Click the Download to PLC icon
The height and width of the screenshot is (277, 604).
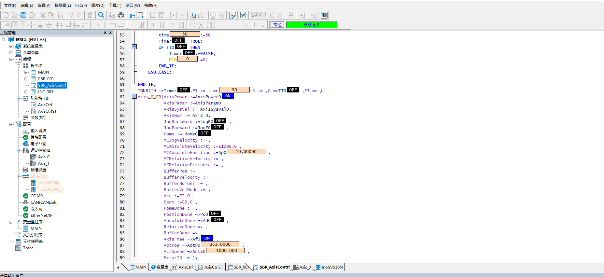(x=193, y=15)
